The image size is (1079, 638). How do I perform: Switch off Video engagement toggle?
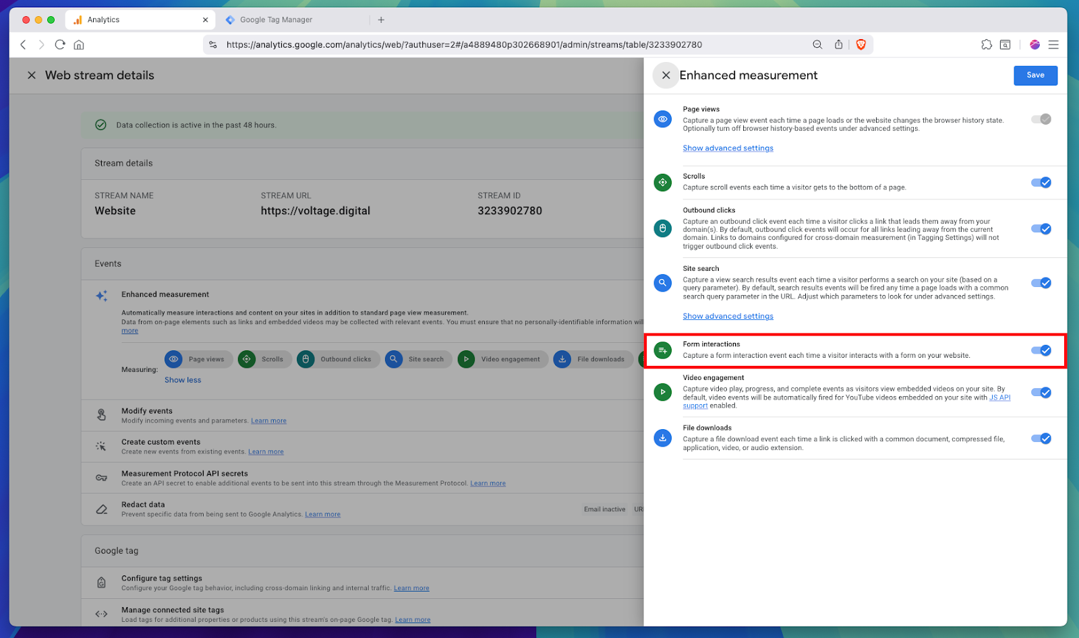(1041, 393)
